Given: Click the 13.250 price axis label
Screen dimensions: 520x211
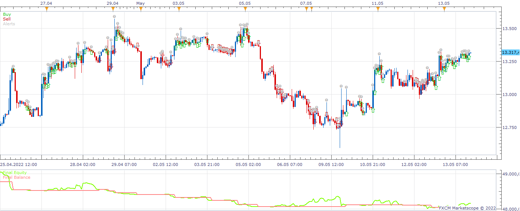Looking at the screenshot, I should pyautogui.click(x=509, y=62).
